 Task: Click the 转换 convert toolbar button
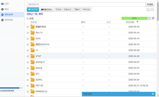coord(58,9)
